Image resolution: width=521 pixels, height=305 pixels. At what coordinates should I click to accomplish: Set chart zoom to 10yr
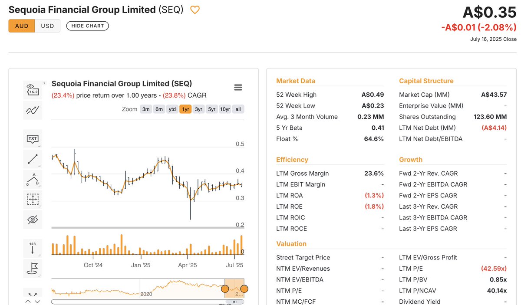pos(225,109)
